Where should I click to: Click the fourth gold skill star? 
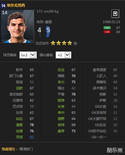click(70, 43)
